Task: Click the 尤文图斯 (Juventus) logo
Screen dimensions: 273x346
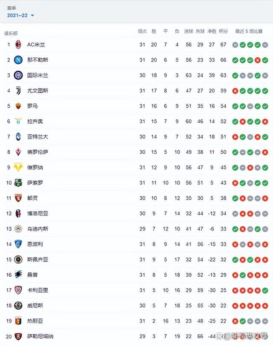Action: point(18,91)
